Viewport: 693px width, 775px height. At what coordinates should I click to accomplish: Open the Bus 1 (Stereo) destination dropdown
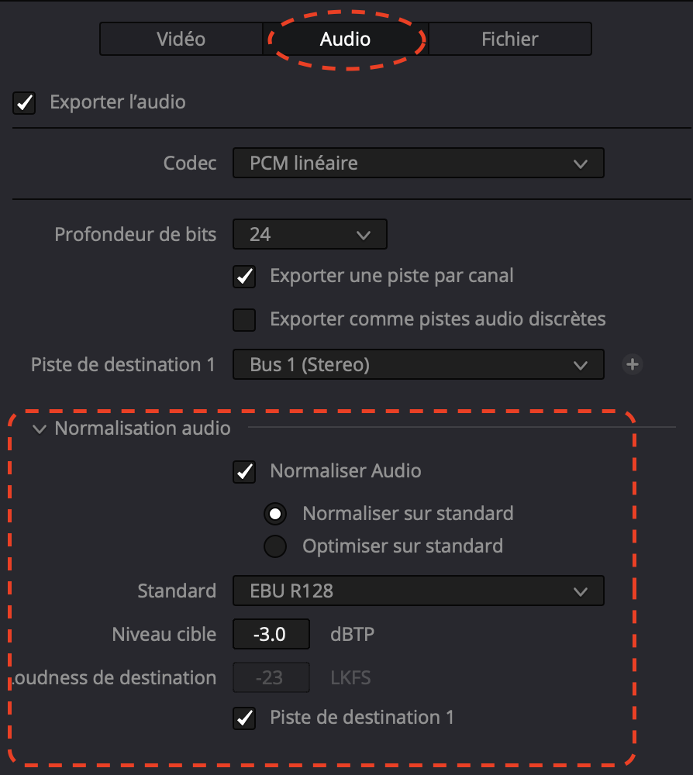[x=418, y=364]
